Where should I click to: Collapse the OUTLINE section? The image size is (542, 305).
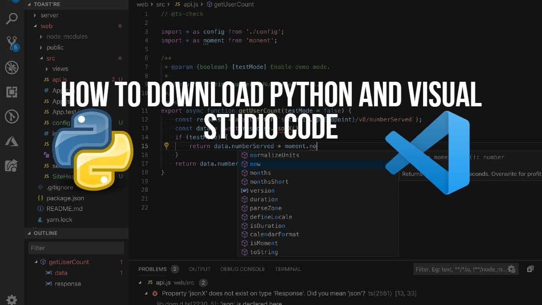[x=29, y=233]
